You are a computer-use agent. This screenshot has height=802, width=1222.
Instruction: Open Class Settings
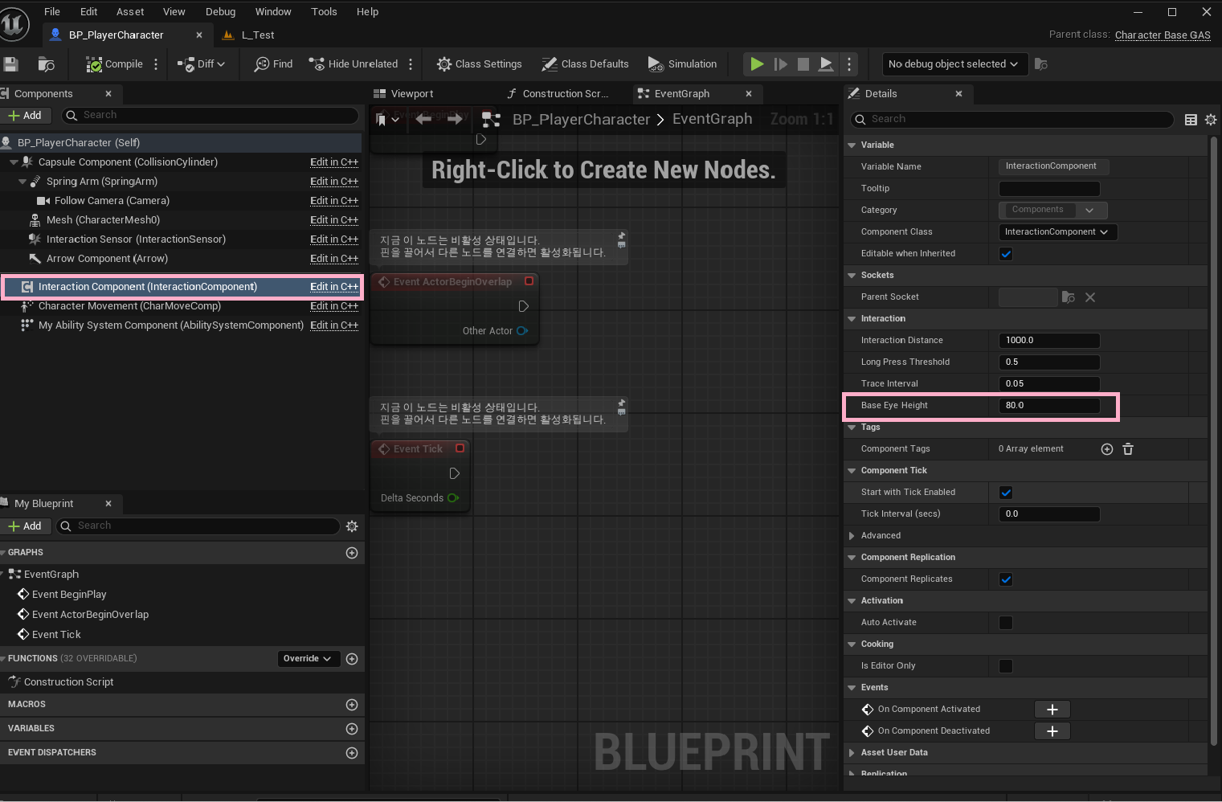tap(480, 64)
